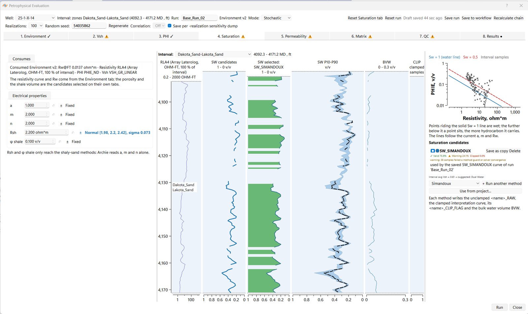Click the Use from project... button
Image resolution: width=528 pixels, height=314 pixels.
pyautogui.click(x=475, y=191)
